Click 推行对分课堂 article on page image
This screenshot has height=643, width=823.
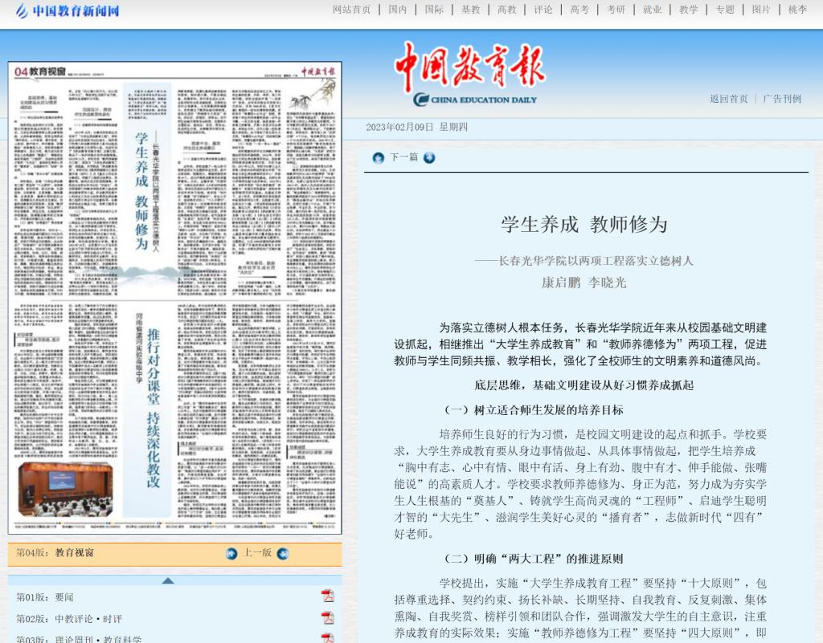[x=154, y=405]
